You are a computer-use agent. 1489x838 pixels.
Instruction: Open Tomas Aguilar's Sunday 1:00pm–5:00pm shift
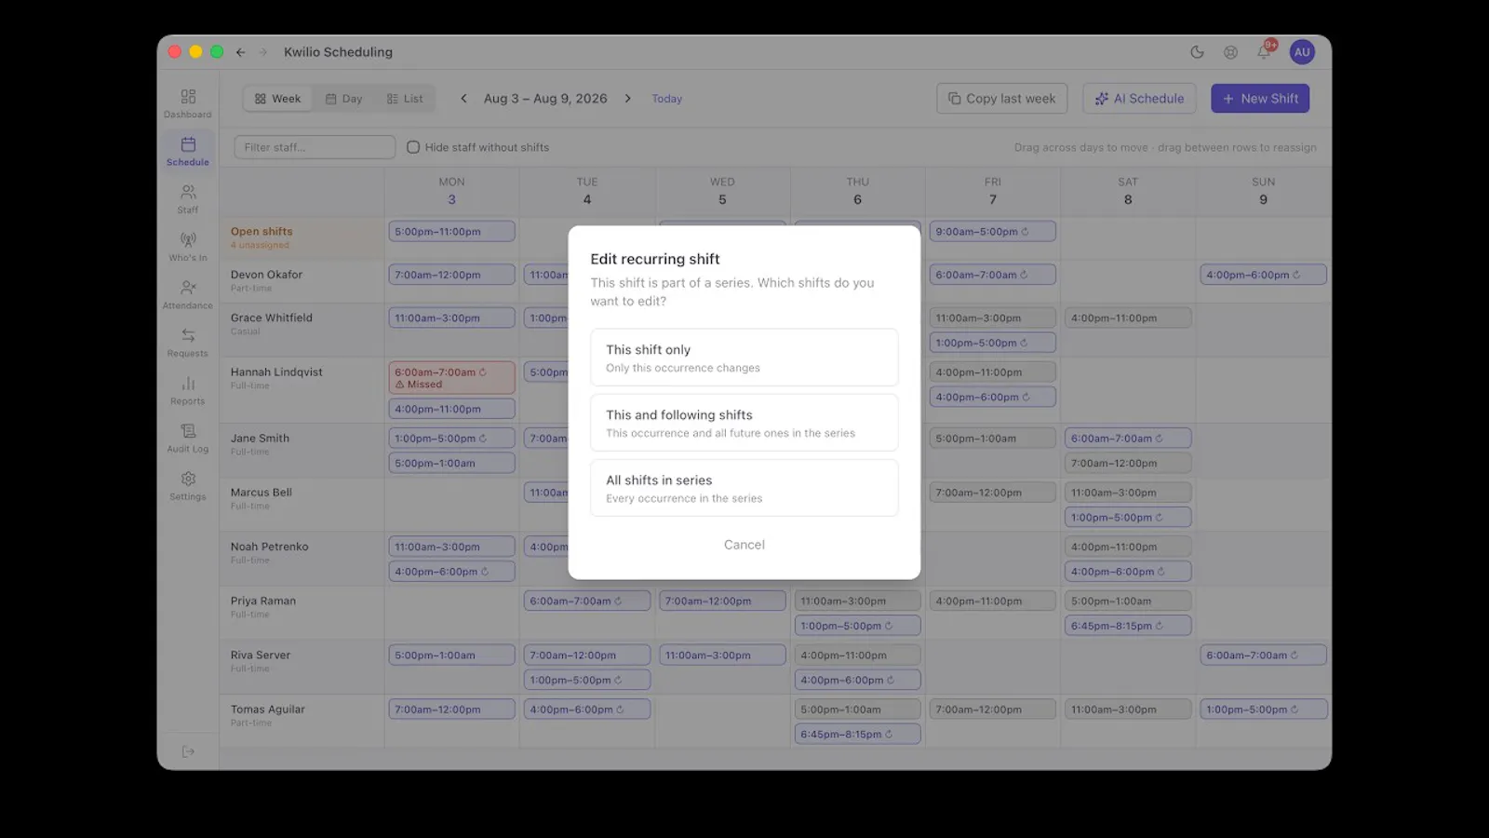click(1263, 710)
